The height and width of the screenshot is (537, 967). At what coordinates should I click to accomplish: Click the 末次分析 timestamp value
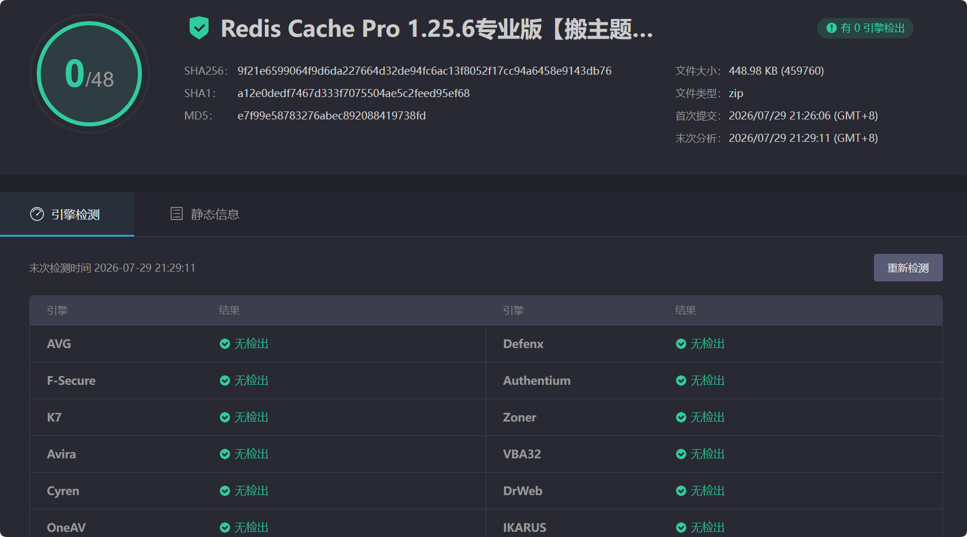(x=803, y=138)
